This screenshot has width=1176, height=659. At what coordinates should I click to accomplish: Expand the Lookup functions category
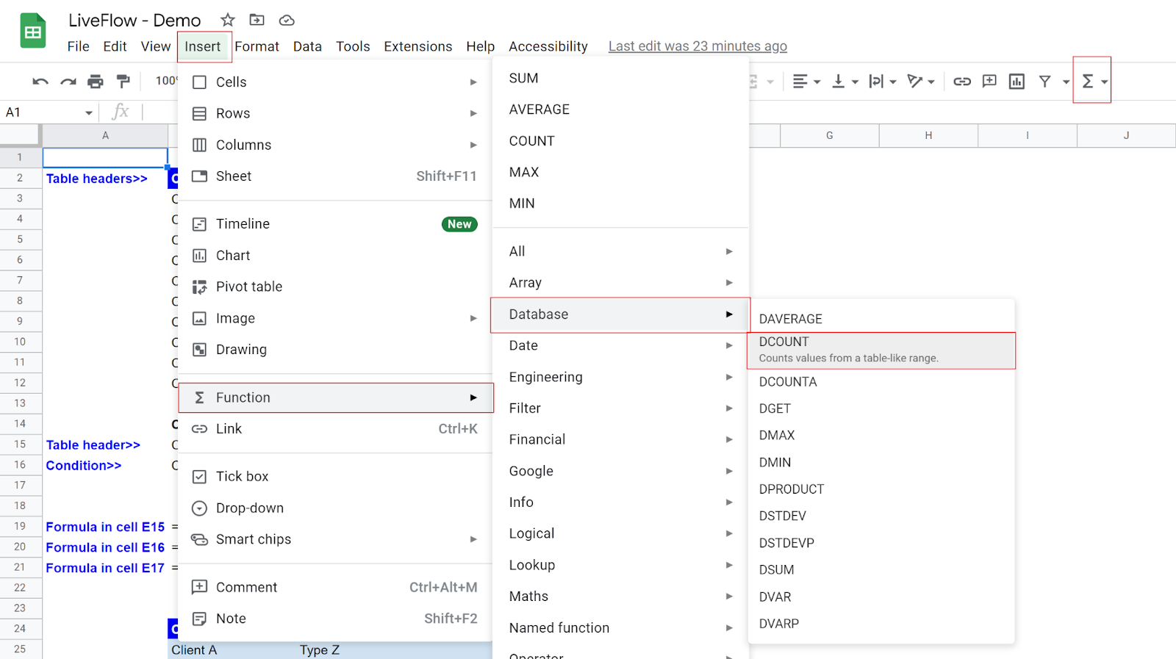click(620, 565)
